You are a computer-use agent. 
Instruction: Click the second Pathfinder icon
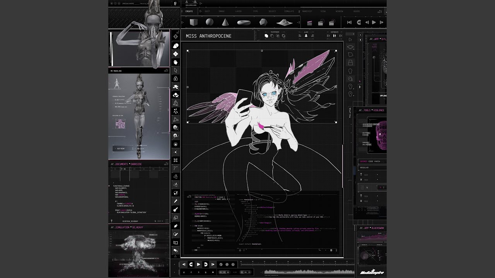click(x=272, y=36)
